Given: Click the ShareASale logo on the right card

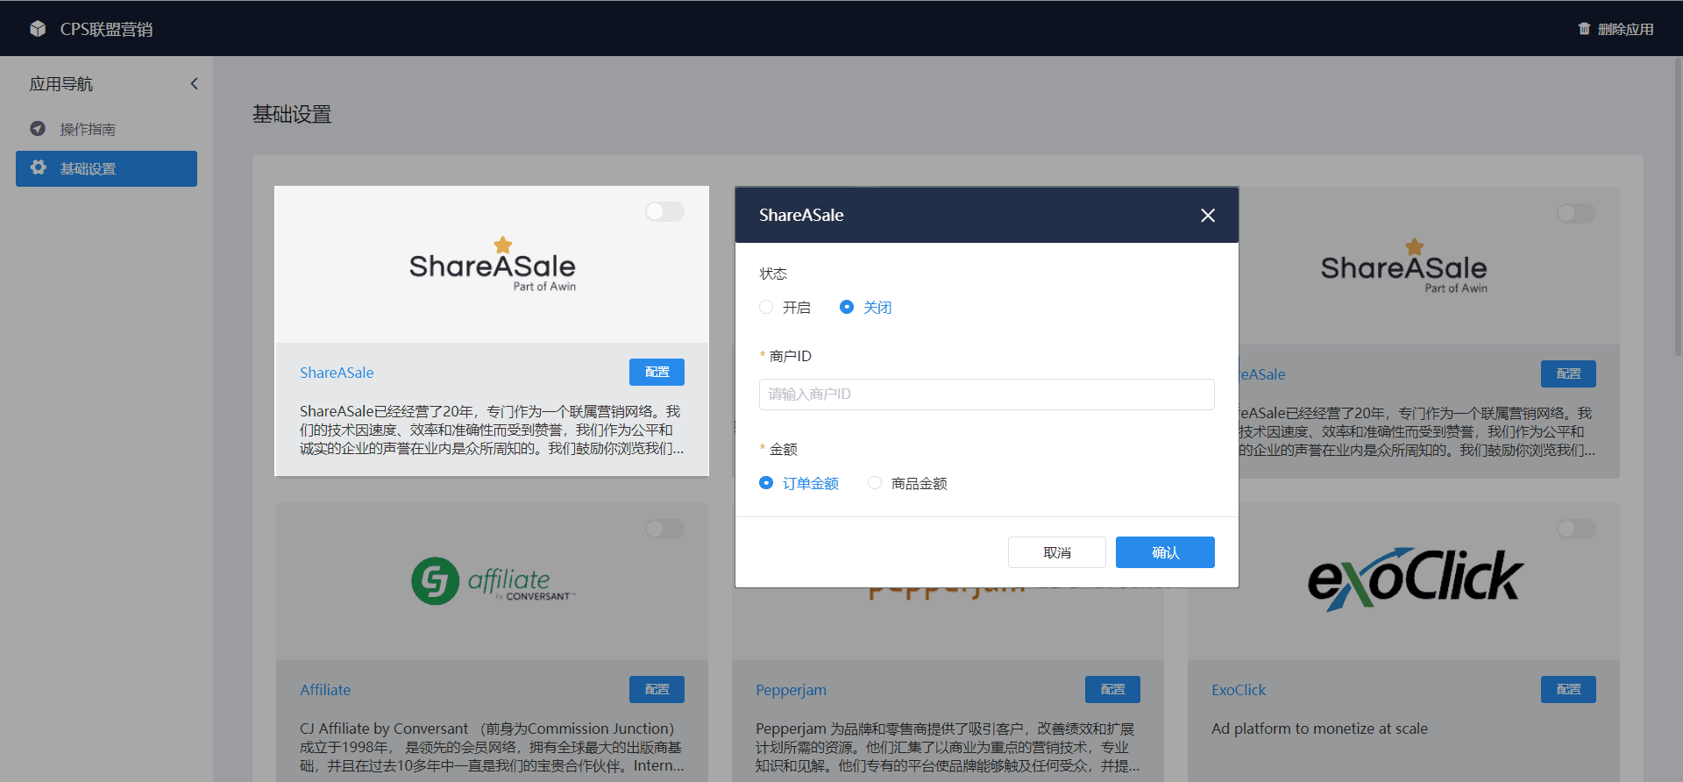Looking at the screenshot, I should pyautogui.click(x=1404, y=267).
